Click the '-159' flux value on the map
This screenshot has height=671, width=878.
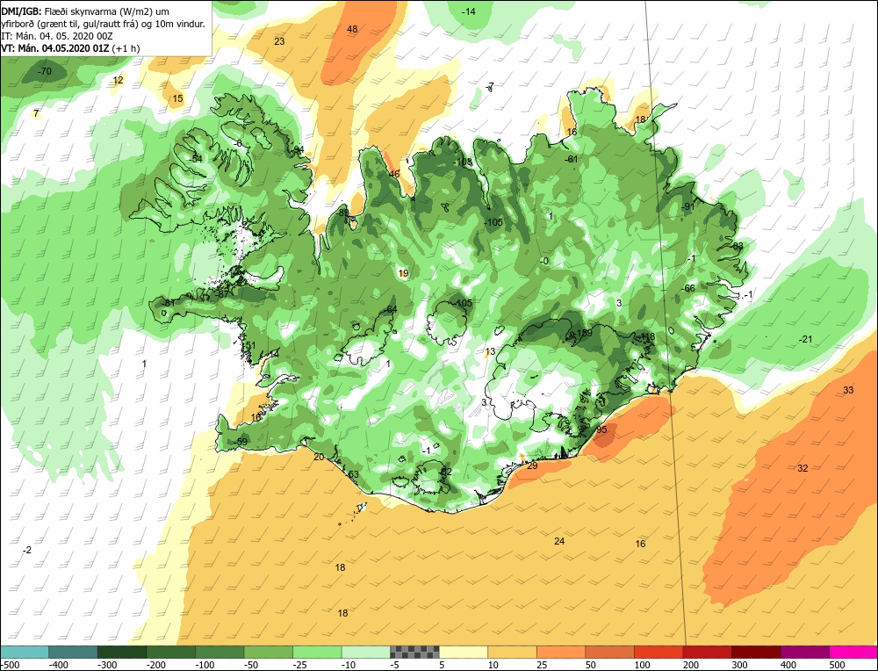582,333
